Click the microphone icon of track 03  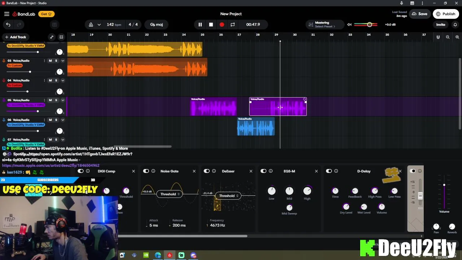[4, 61]
